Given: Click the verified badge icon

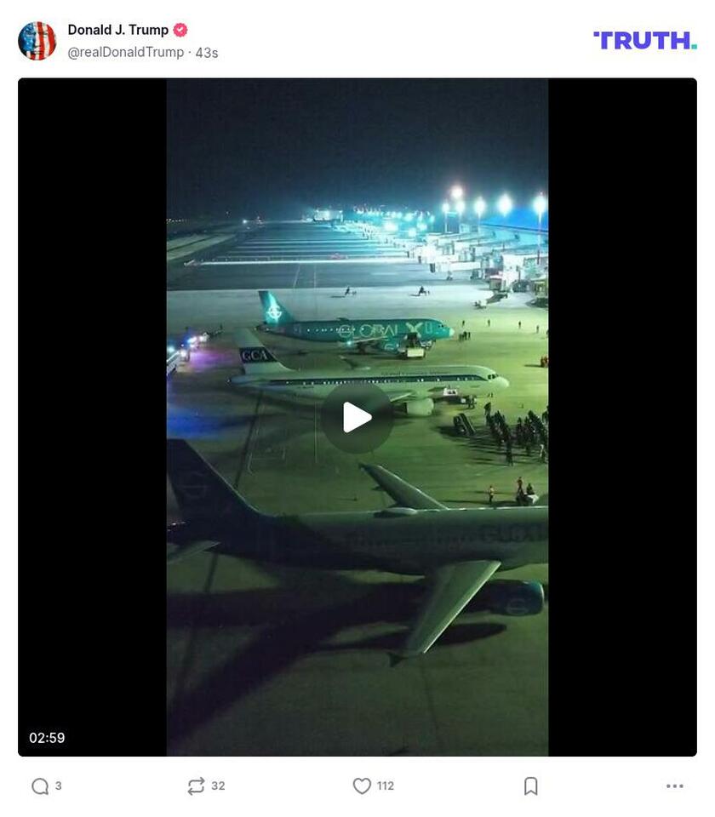Looking at the screenshot, I should pyautogui.click(x=180, y=31).
